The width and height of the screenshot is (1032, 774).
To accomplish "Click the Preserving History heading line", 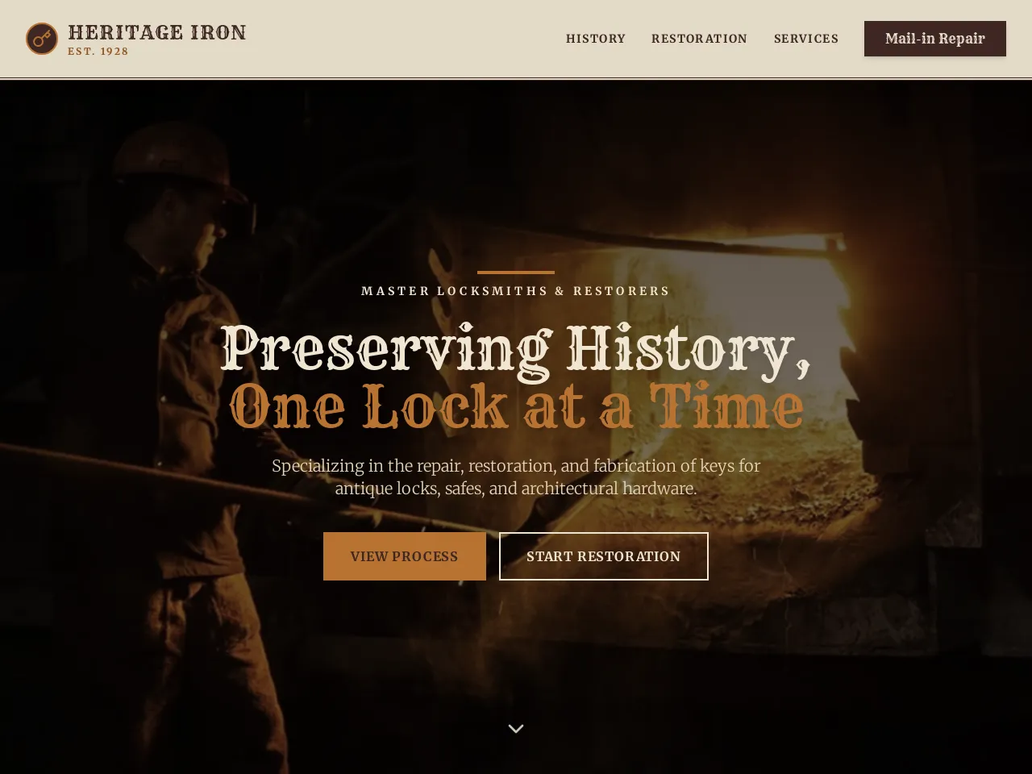I will pyautogui.click(x=516, y=350).
